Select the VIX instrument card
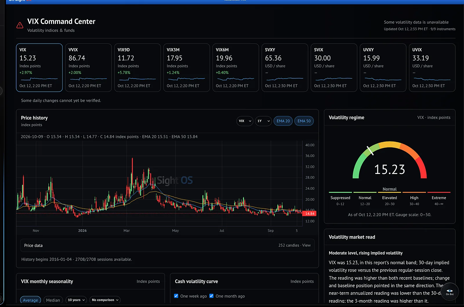 39,68
